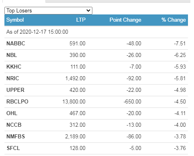Click the % Change column header

coord(174,20)
